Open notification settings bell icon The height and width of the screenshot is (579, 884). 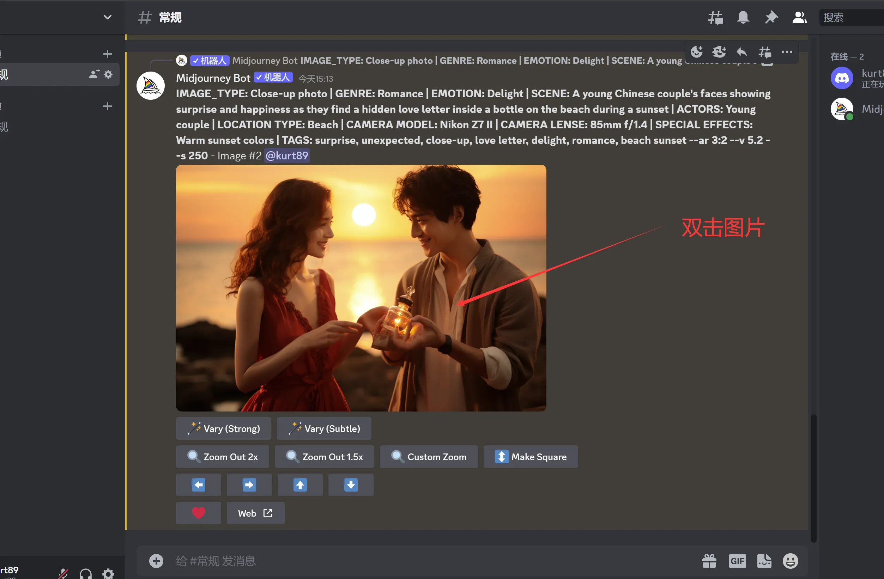(743, 18)
